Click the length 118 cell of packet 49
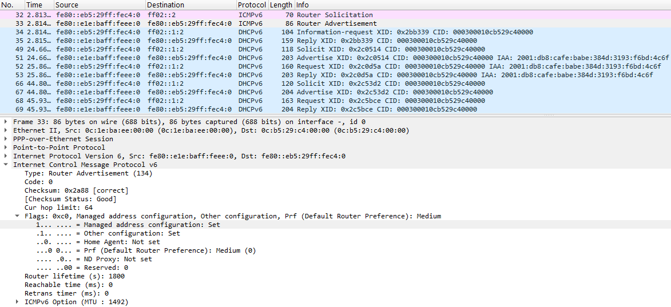 pyautogui.click(x=288, y=49)
